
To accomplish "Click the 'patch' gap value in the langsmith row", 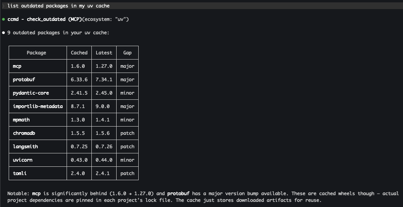I will [127, 146].
